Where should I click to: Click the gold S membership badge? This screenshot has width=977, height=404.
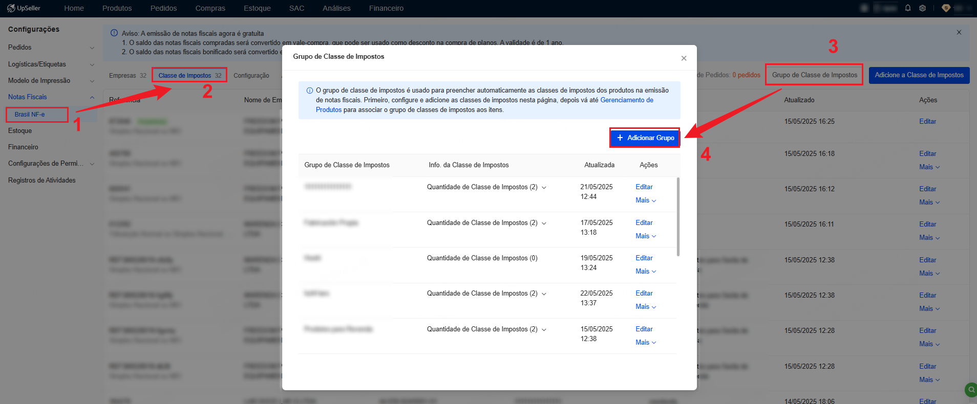coord(946,8)
